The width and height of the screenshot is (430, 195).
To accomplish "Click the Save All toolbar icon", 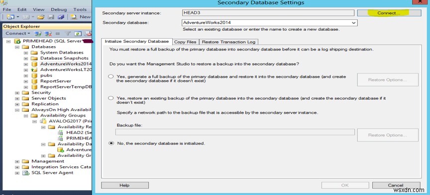I will 61,17.
